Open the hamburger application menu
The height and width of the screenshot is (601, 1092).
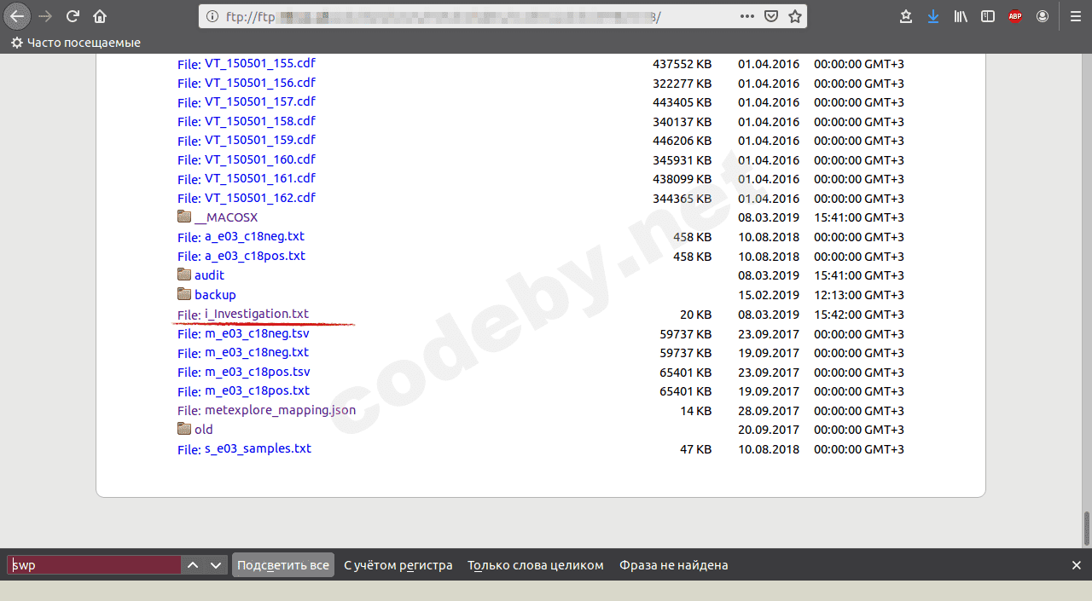[x=1075, y=16]
